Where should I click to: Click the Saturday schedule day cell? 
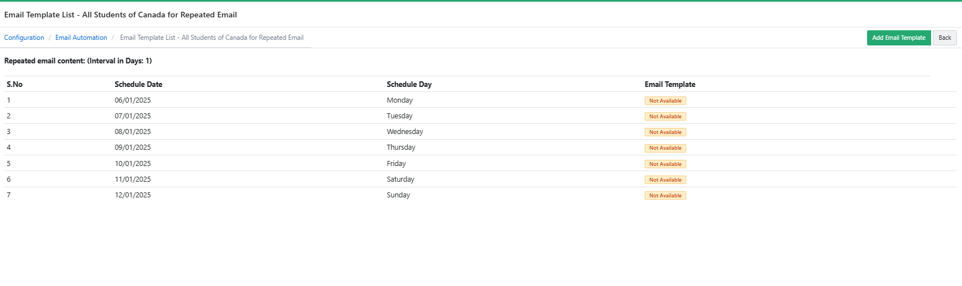click(400, 179)
